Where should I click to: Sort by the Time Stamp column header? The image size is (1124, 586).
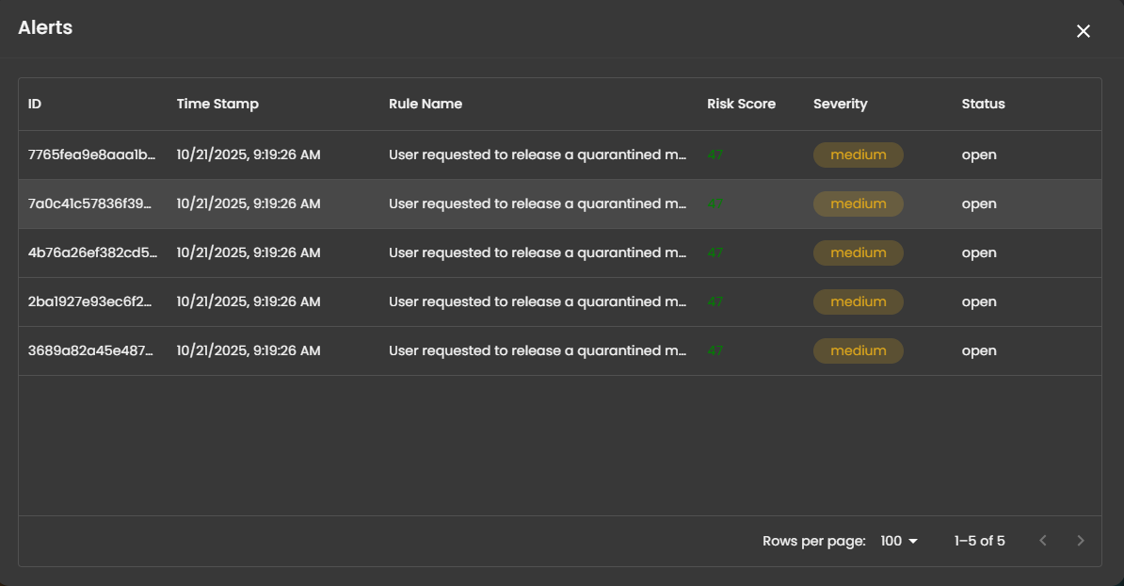(x=217, y=104)
